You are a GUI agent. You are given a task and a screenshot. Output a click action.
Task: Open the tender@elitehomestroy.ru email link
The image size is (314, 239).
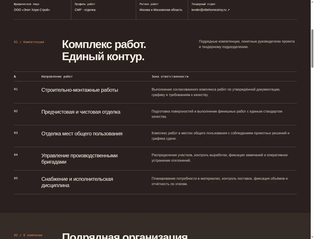(211, 10)
